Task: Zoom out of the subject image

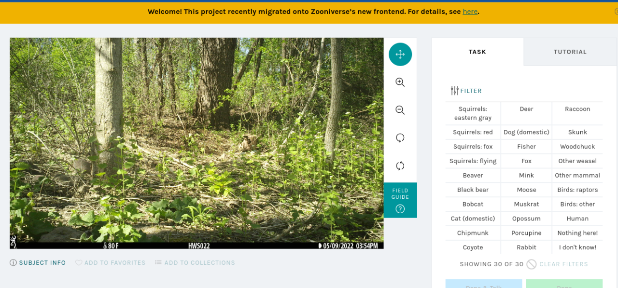Action: [400, 110]
